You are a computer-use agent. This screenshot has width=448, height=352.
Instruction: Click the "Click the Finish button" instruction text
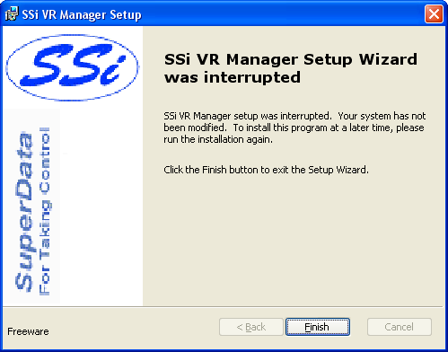(x=266, y=170)
